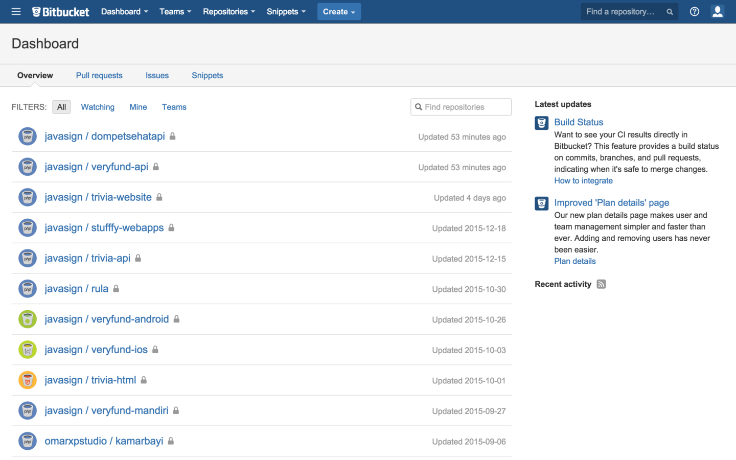The image size is (736, 460).
Task: Open the Create dropdown button
Action: (339, 12)
